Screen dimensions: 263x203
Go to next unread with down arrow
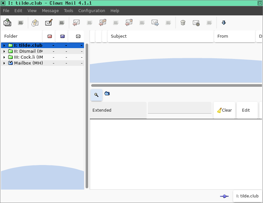(224, 23)
